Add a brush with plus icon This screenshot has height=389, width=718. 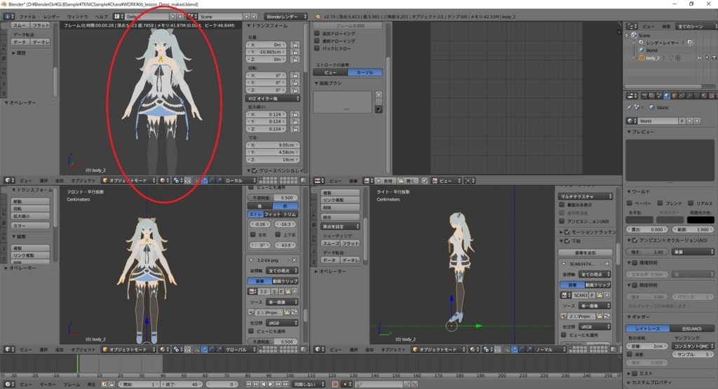click(x=379, y=95)
